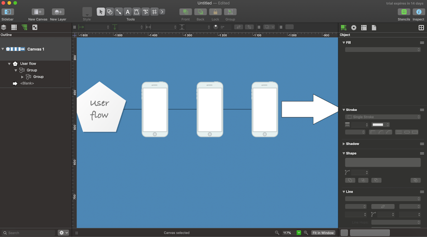The width and height of the screenshot is (427, 237).
Task: Enable the Single Stroke checkbox
Action: point(349,117)
